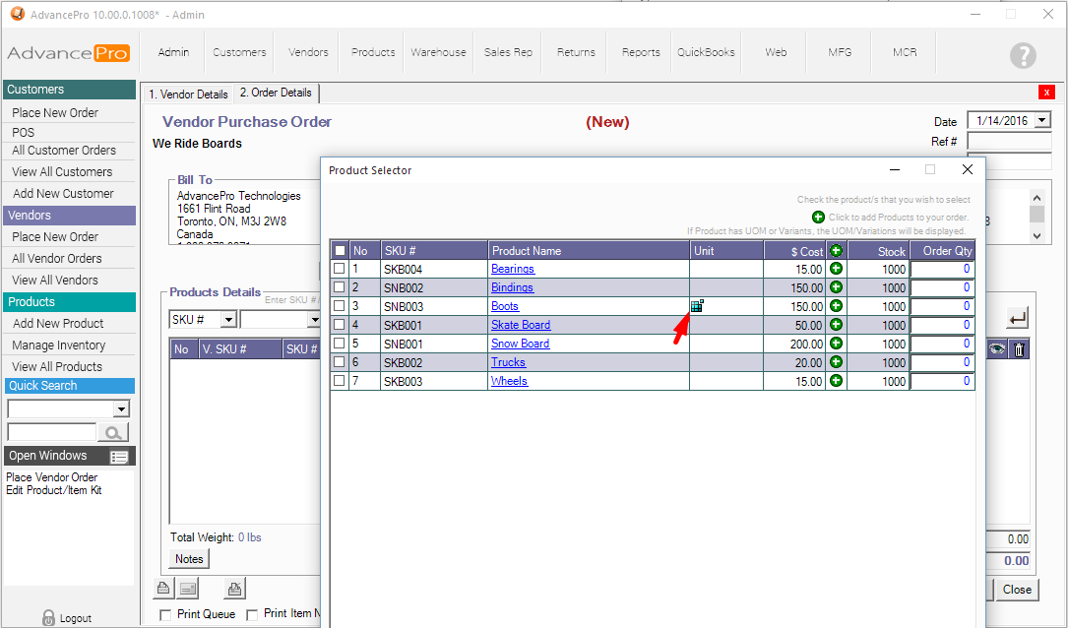
Task: Open the Skate Board product link
Action: pos(521,325)
